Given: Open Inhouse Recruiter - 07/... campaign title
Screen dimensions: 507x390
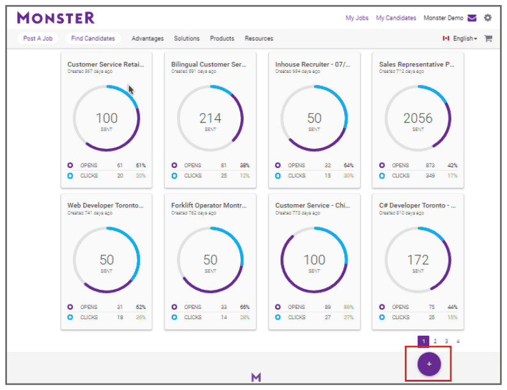Looking at the screenshot, I should pos(312,64).
